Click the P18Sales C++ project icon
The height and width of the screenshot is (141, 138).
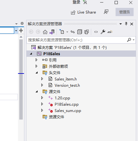[39, 54]
